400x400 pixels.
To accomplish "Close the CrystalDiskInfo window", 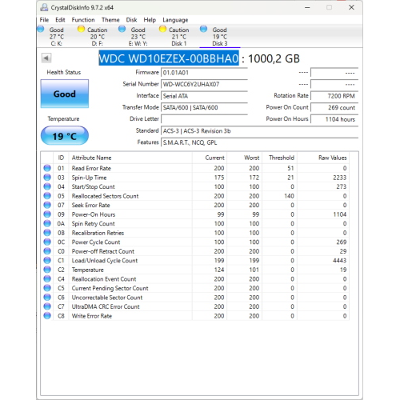I will [x=351, y=7].
